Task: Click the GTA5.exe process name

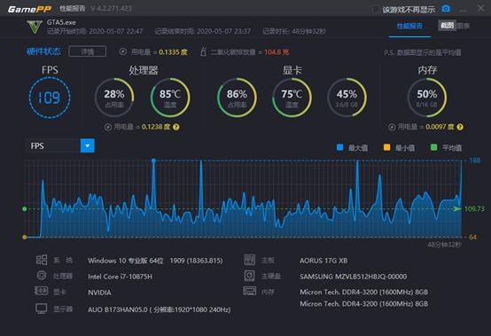Action: (x=61, y=22)
